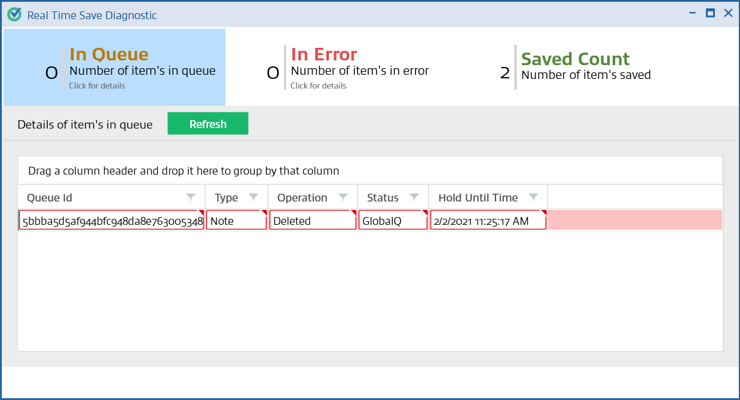The width and height of the screenshot is (740, 400).
Task: Open filter for Hold Until Time column
Action: 534,197
